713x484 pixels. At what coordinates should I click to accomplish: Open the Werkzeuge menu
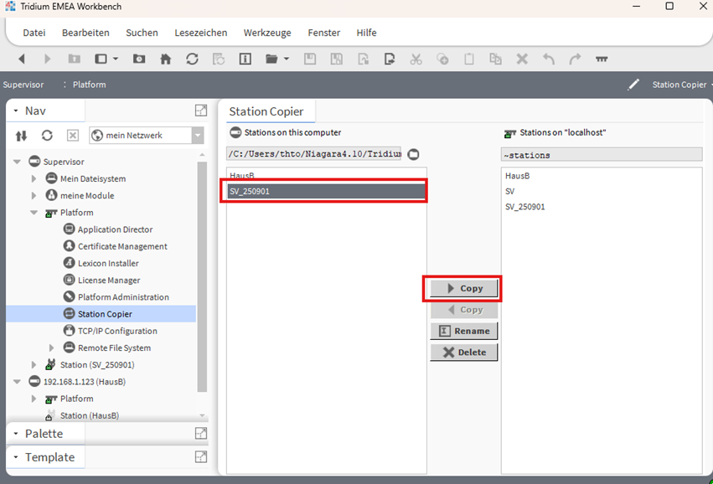(267, 33)
